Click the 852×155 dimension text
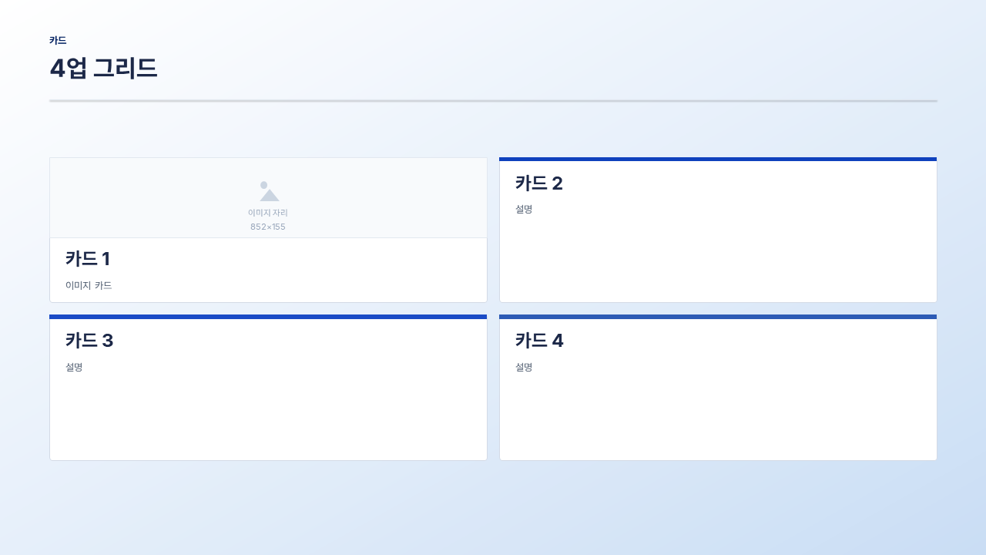 [x=268, y=227]
